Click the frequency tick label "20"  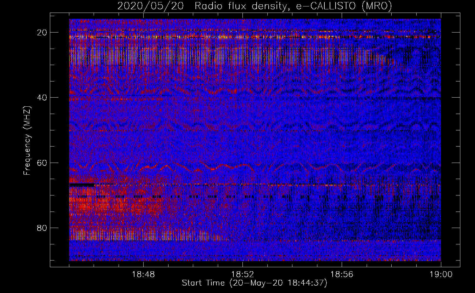point(42,33)
